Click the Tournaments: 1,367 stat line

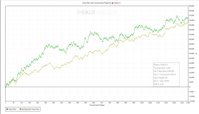(x=162, y=68)
